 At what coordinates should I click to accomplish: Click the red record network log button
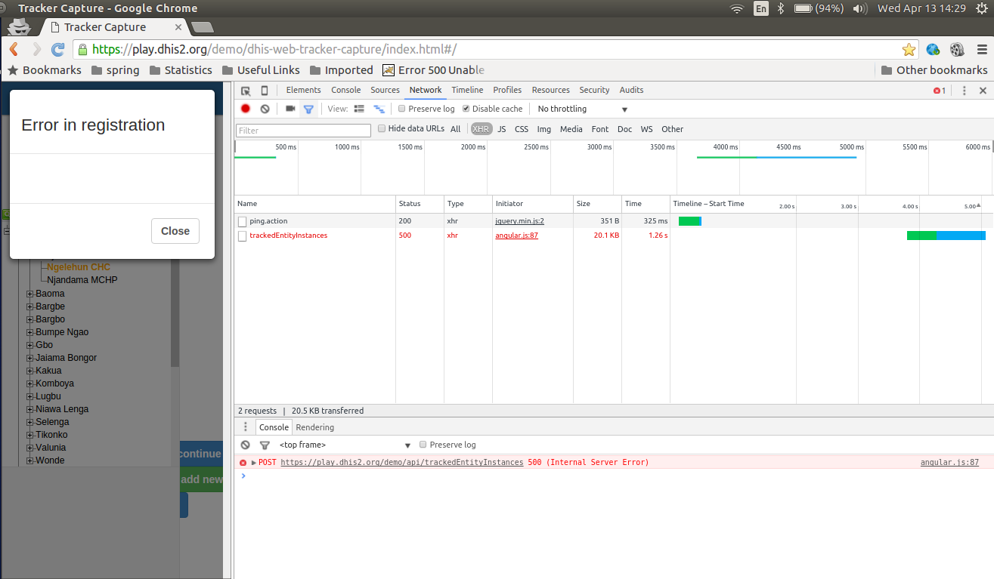(x=246, y=109)
